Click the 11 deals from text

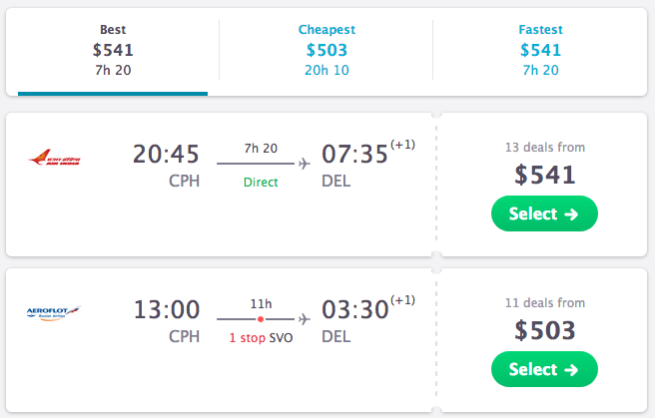[x=545, y=303]
